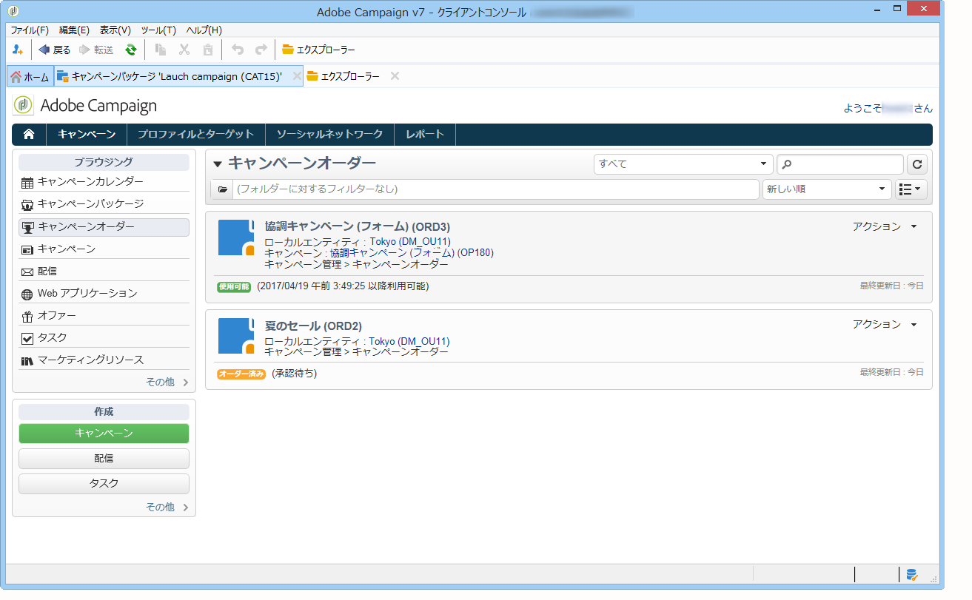Image resolution: width=972 pixels, height=600 pixels.
Task: Select the ソーシャルネットワーク navigation tab
Action: pyautogui.click(x=329, y=135)
